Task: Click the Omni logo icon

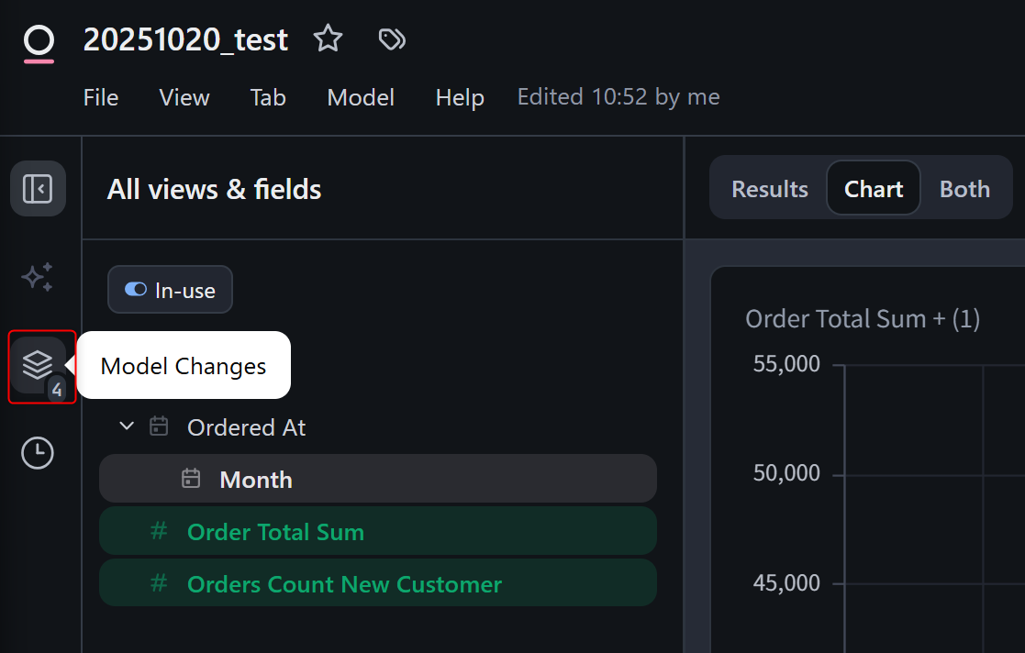Action: tap(39, 41)
